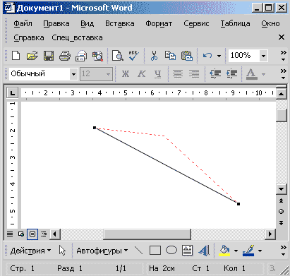Open the Вставка menu
Screen dimensions: 290x276
(x=120, y=23)
